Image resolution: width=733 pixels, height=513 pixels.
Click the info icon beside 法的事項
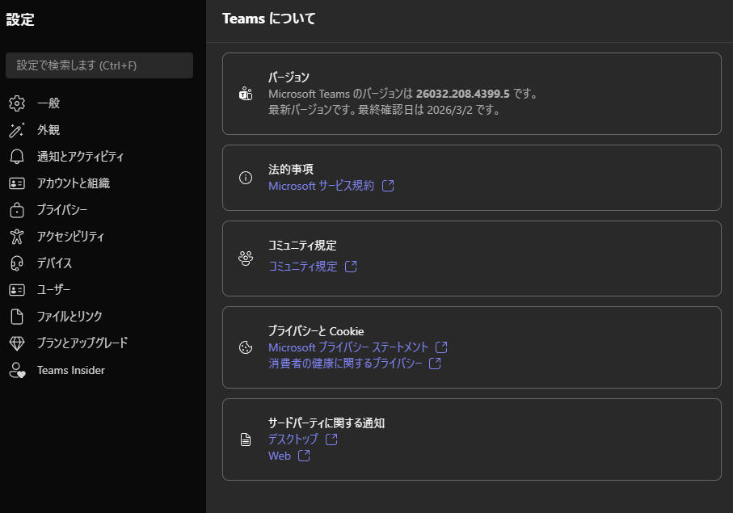(246, 178)
